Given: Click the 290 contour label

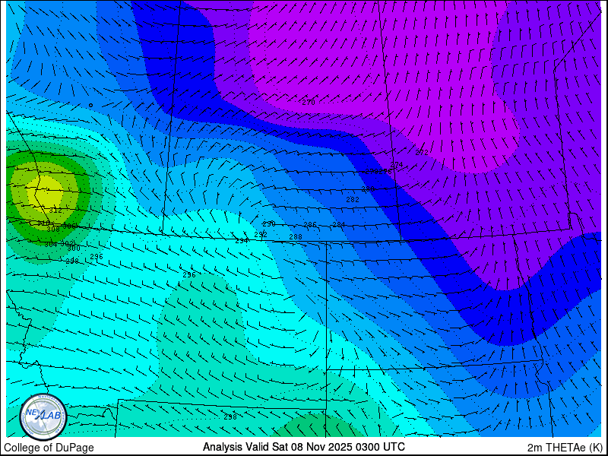Looking at the screenshot, I should click(269, 224).
